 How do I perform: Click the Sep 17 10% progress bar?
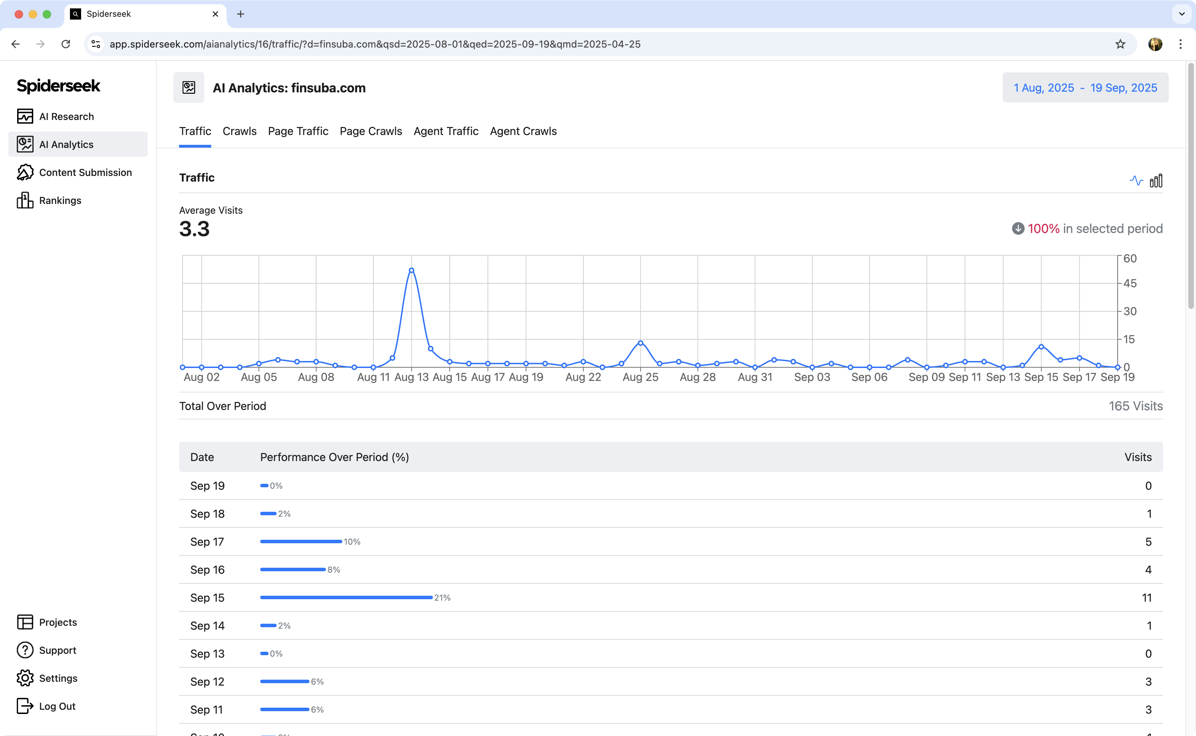click(301, 541)
